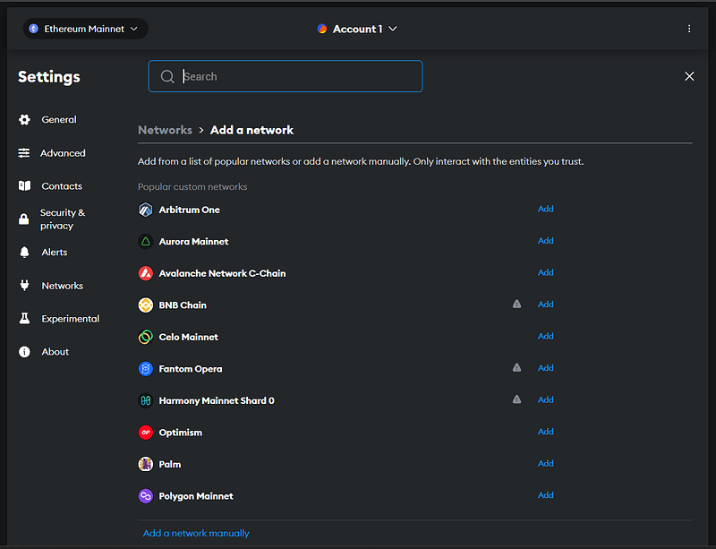The image size is (716, 549).
Task: Click the General gear icon
Action: pyautogui.click(x=25, y=120)
